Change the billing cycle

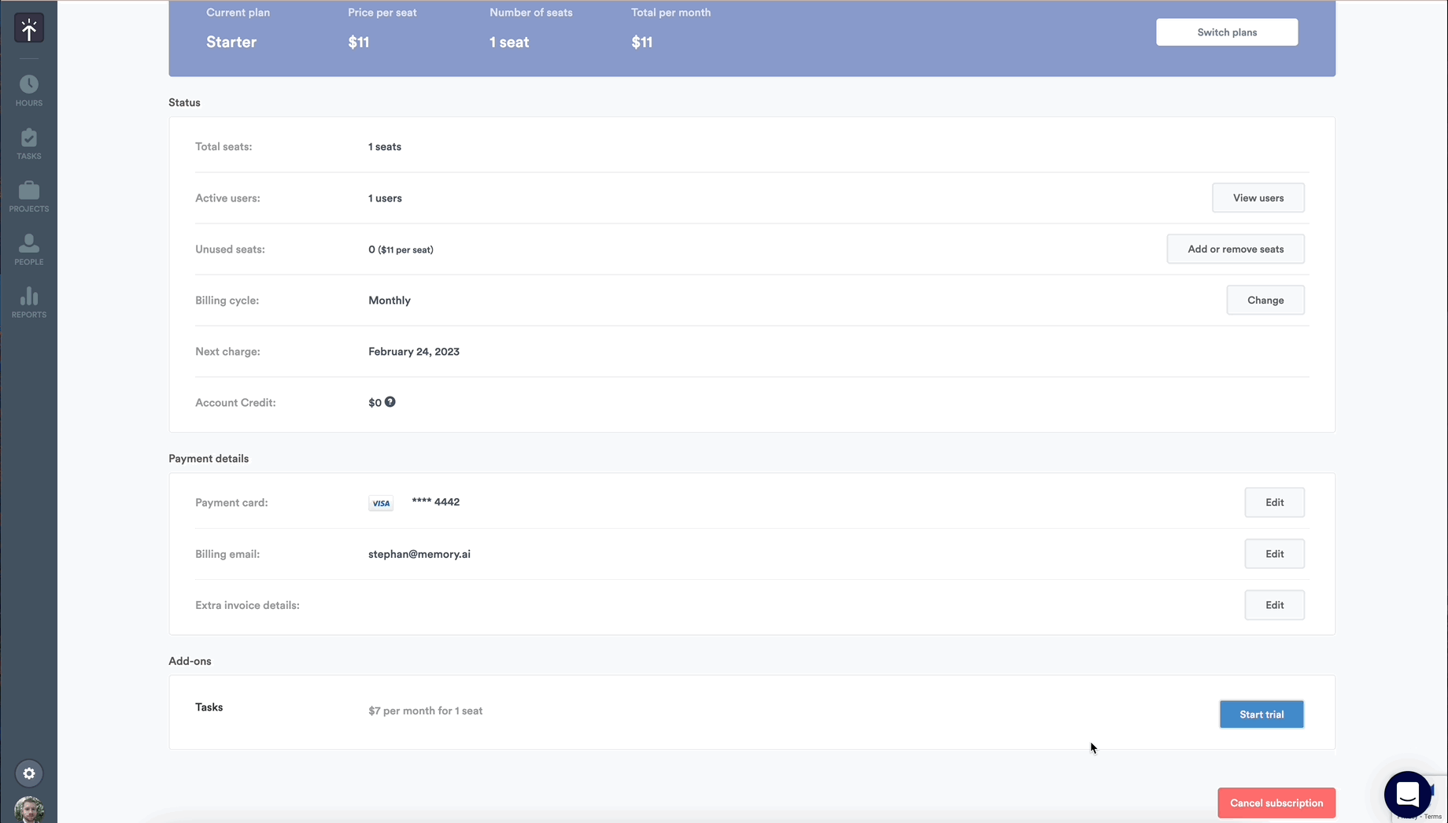(1265, 300)
